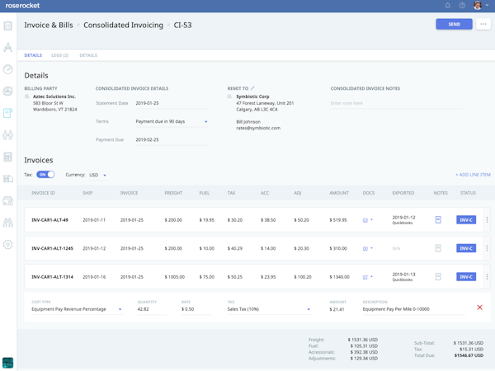Click the Amount column header
Screen dimensions: 495x371
(339, 193)
